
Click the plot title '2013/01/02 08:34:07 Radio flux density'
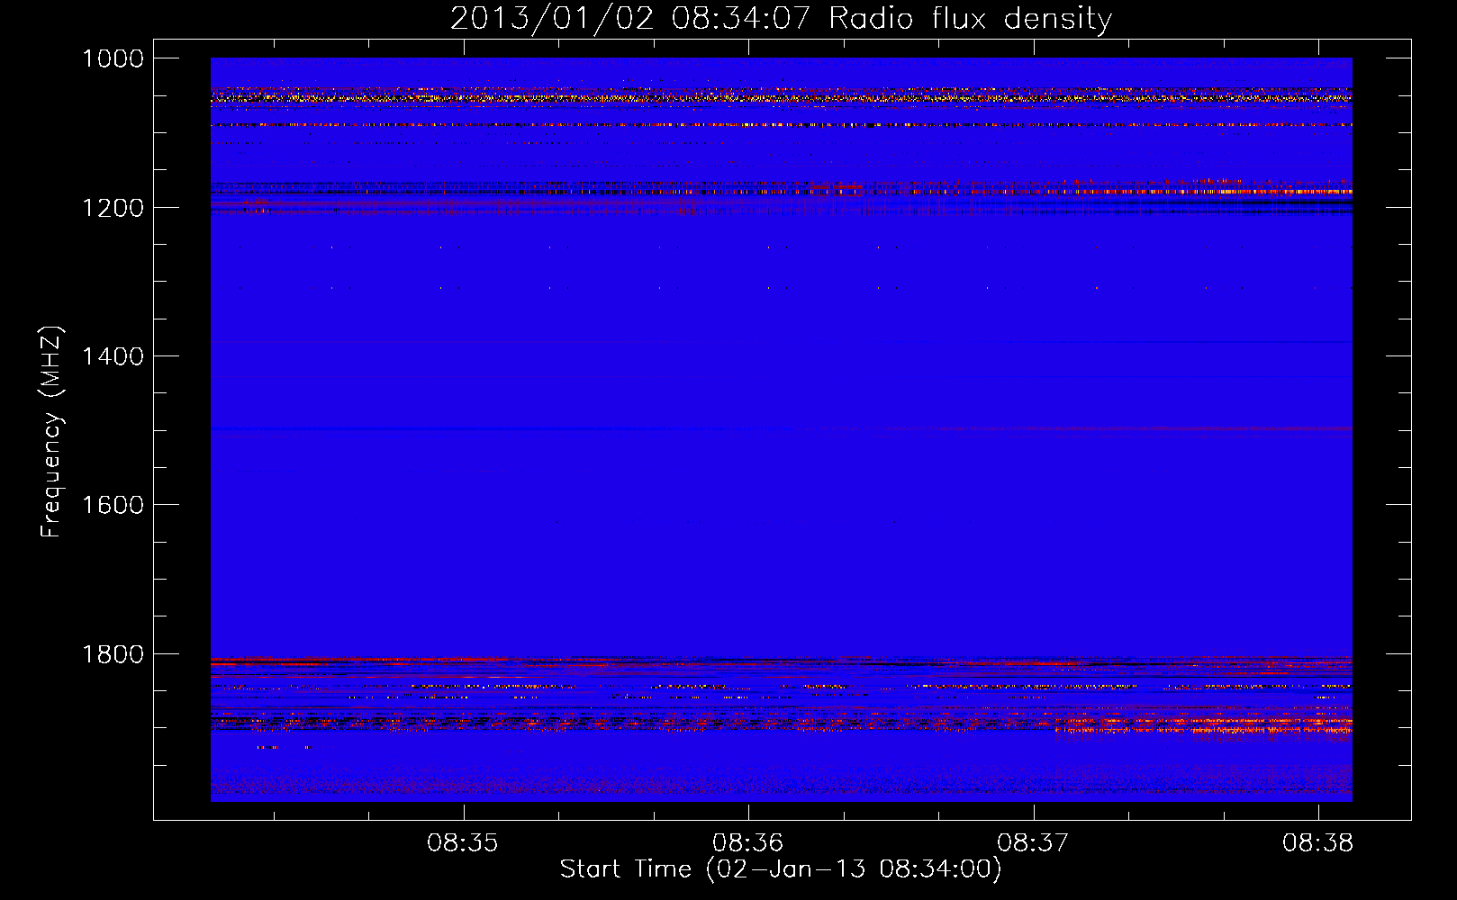tap(781, 19)
